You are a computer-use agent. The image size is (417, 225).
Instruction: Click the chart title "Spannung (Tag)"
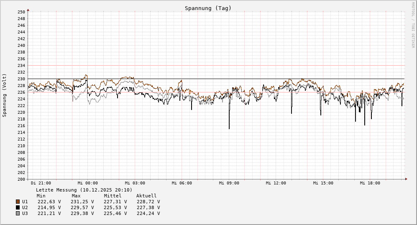208,8
